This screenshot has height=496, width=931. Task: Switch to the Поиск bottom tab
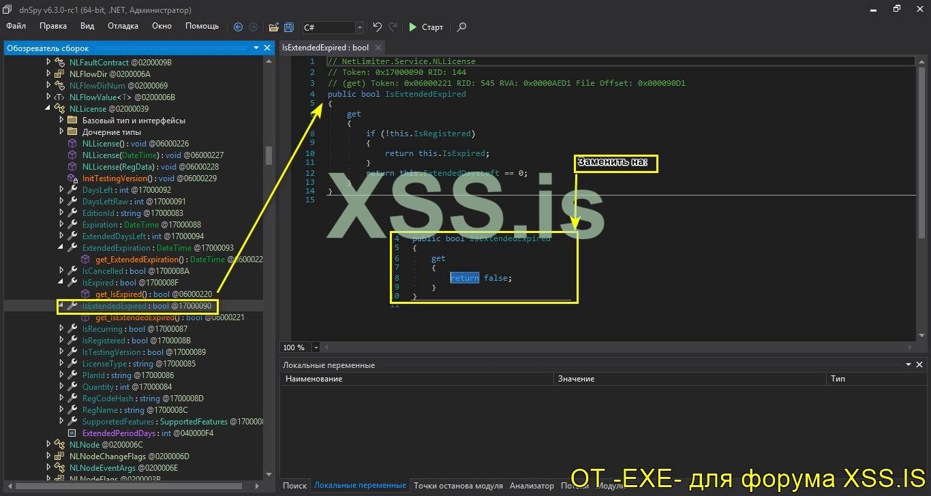coord(295,486)
